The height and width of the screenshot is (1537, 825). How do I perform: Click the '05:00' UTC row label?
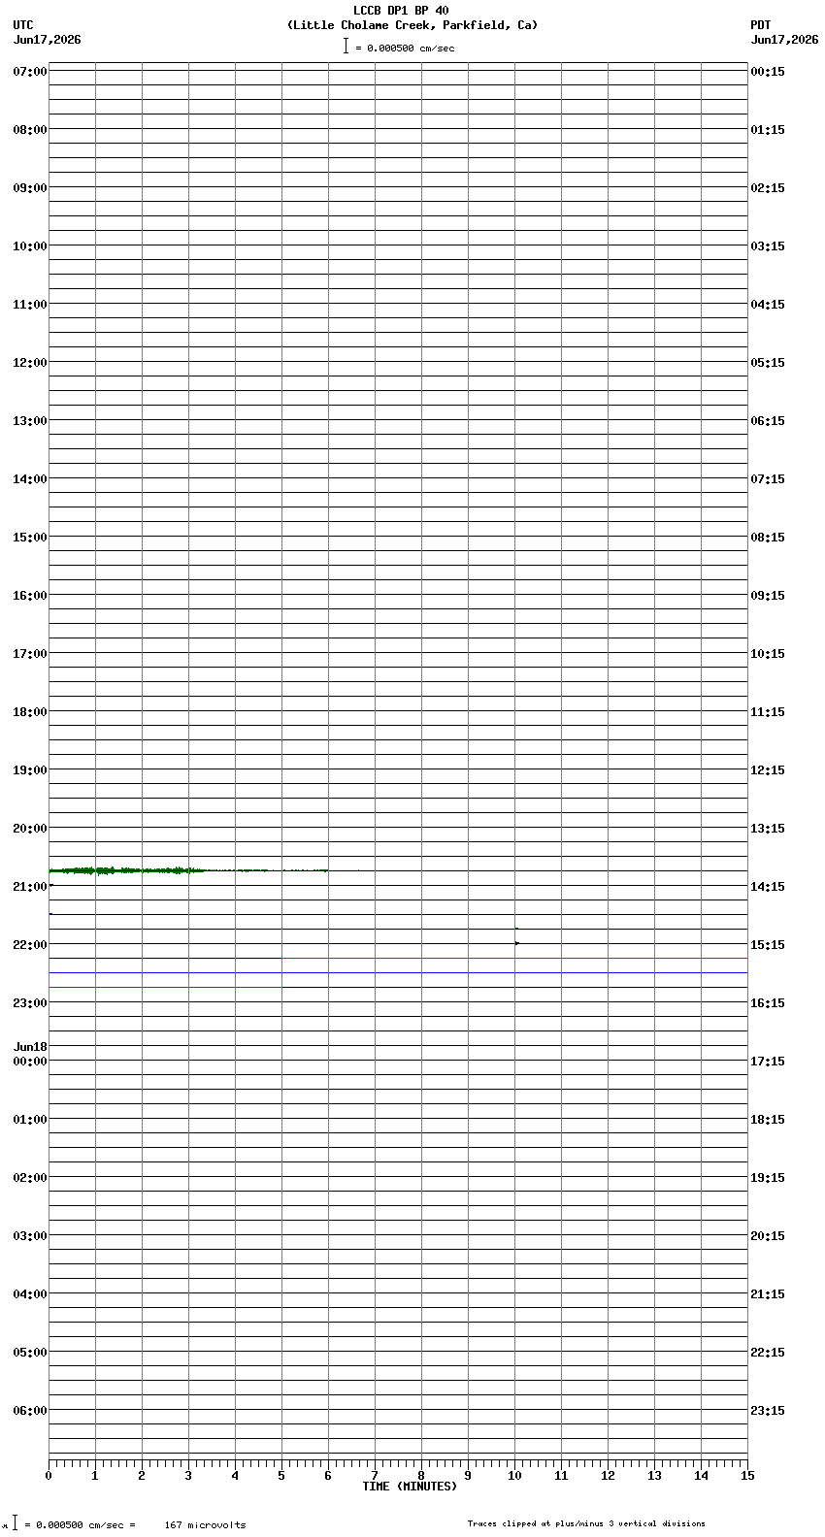(x=30, y=1353)
